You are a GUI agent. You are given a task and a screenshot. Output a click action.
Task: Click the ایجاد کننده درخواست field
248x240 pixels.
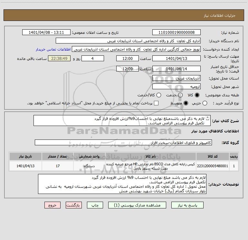(136, 49)
